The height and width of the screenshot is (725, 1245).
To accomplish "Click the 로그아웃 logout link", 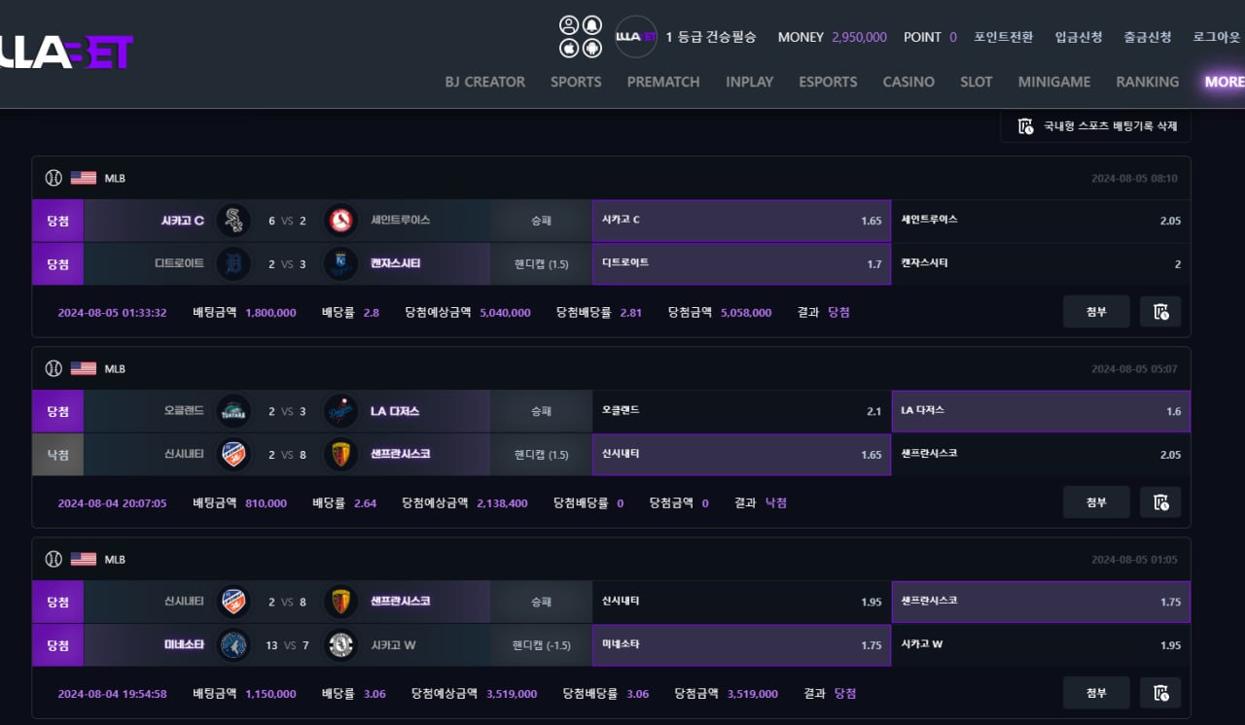I will [x=1217, y=37].
